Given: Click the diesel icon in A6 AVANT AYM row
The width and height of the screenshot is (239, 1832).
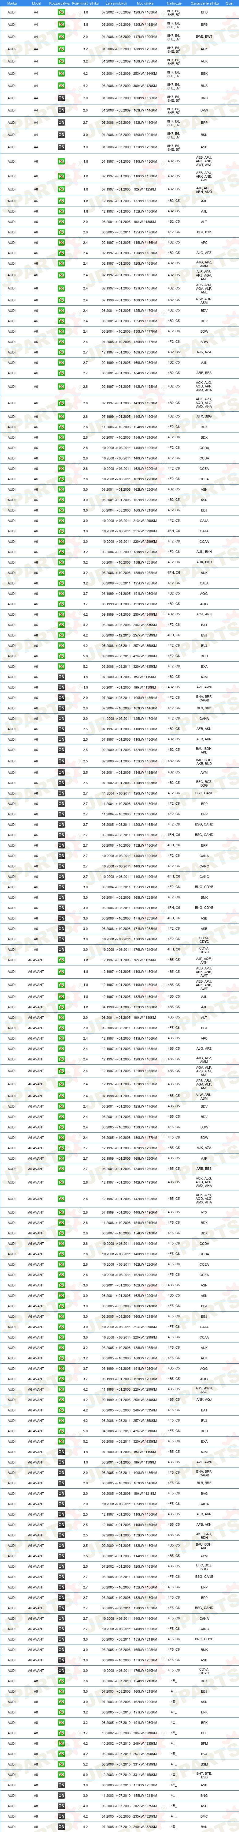Looking at the screenshot, I should [62, 1556].
